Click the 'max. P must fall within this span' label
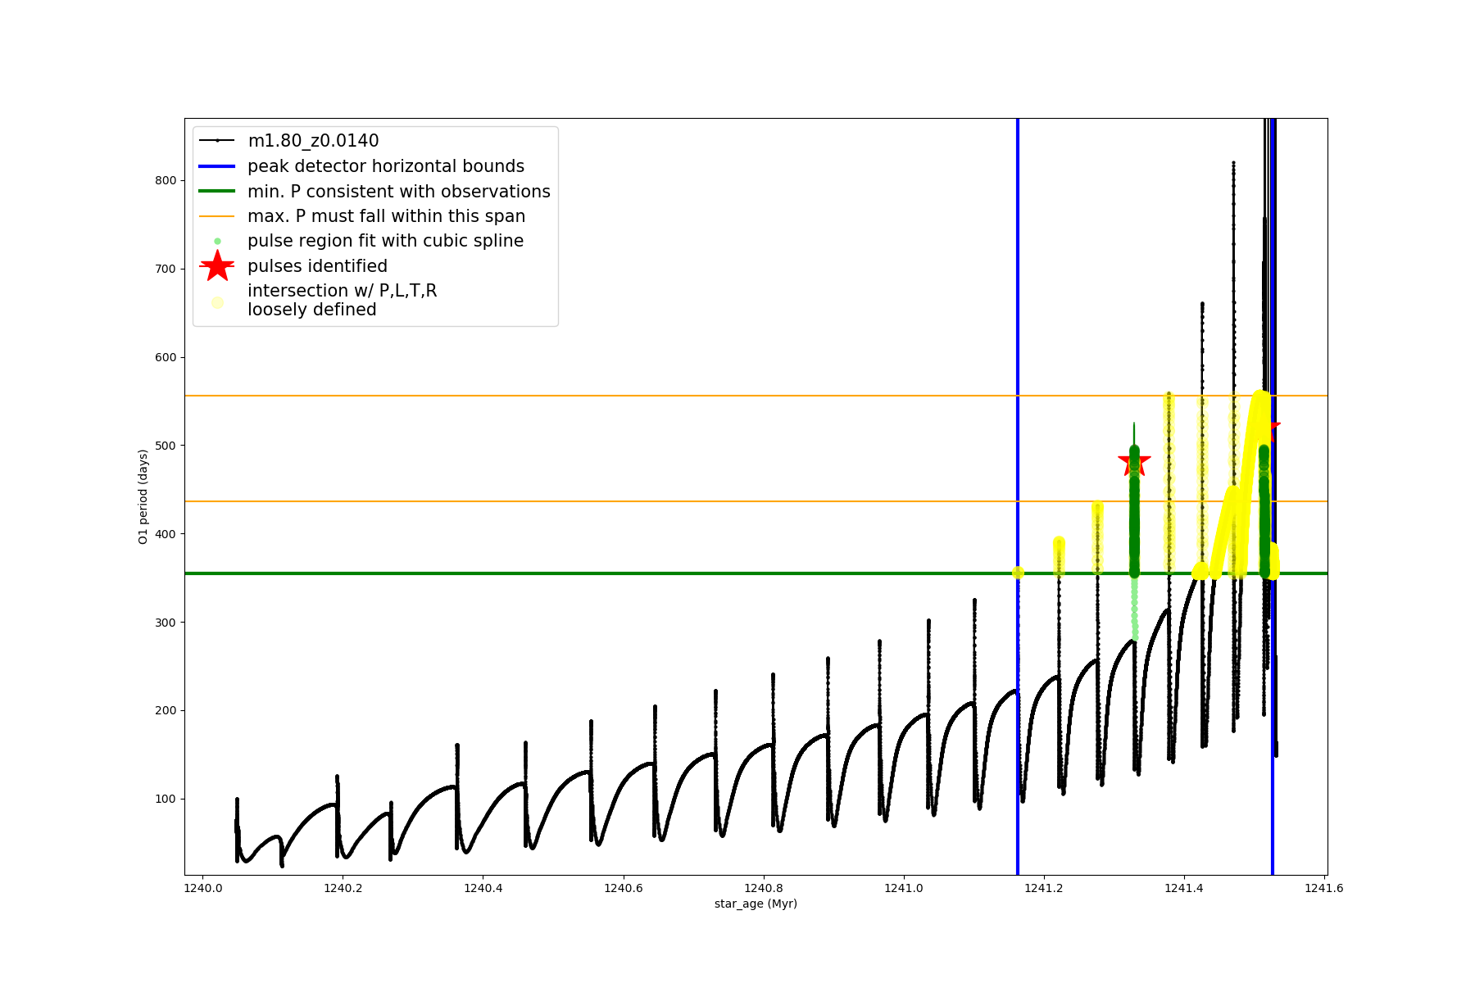 387,216
